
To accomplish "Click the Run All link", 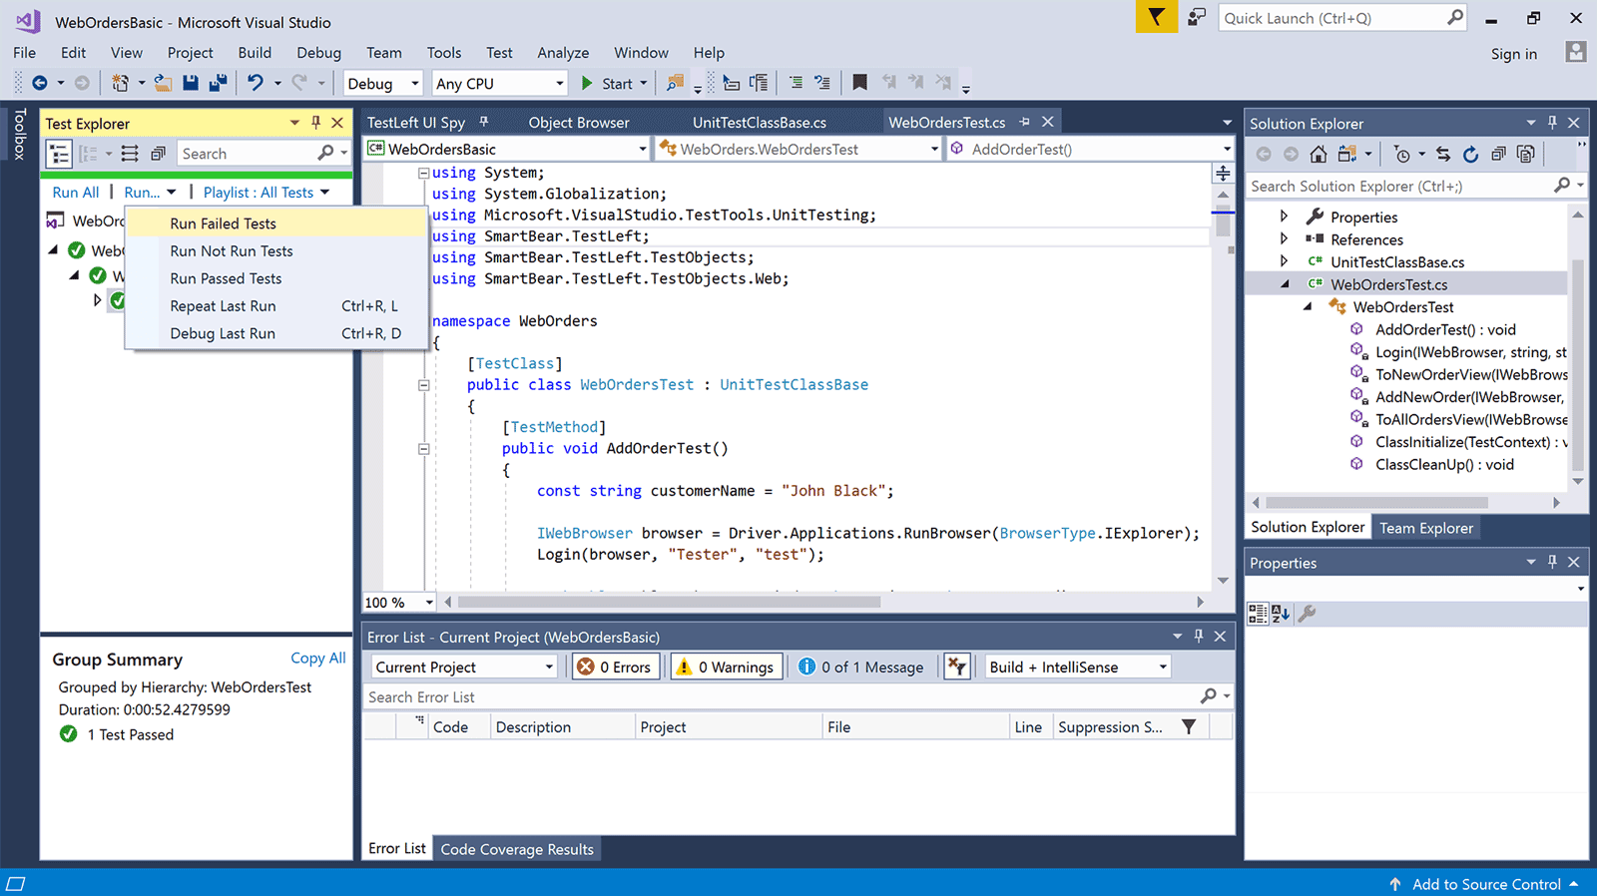I will click(76, 193).
